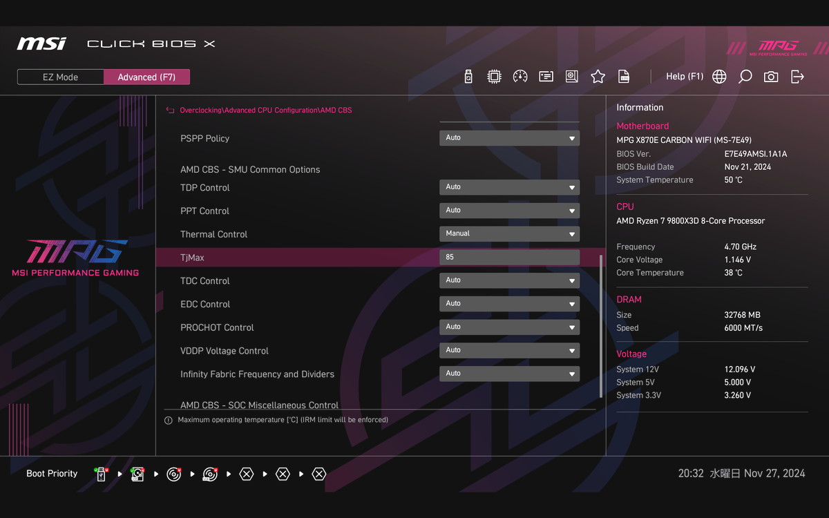Click BIOS build date Nov 21, 2024
Screen dimensions: 829x518
(x=747, y=167)
